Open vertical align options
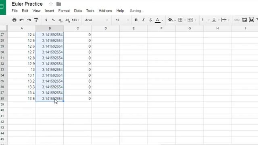 click(x=214, y=20)
